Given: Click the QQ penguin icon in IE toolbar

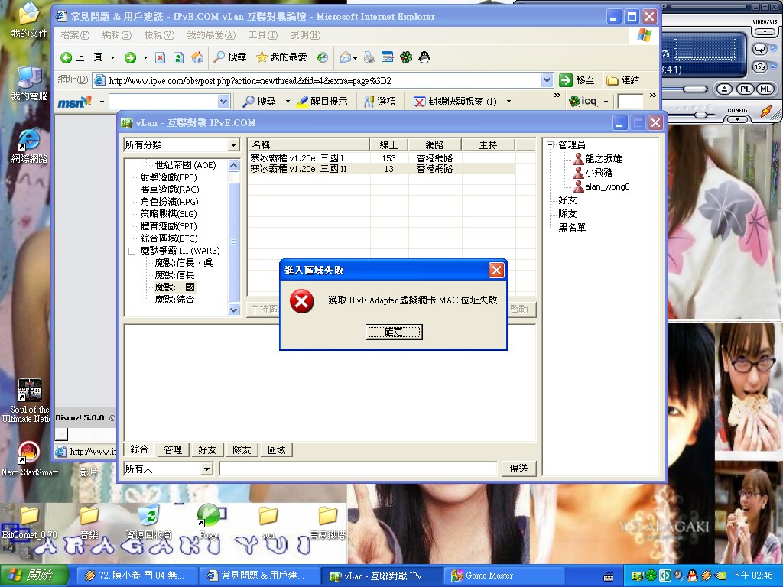Looking at the screenshot, I should (424, 57).
